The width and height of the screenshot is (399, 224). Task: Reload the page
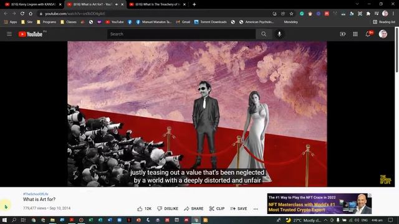[22, 14]
